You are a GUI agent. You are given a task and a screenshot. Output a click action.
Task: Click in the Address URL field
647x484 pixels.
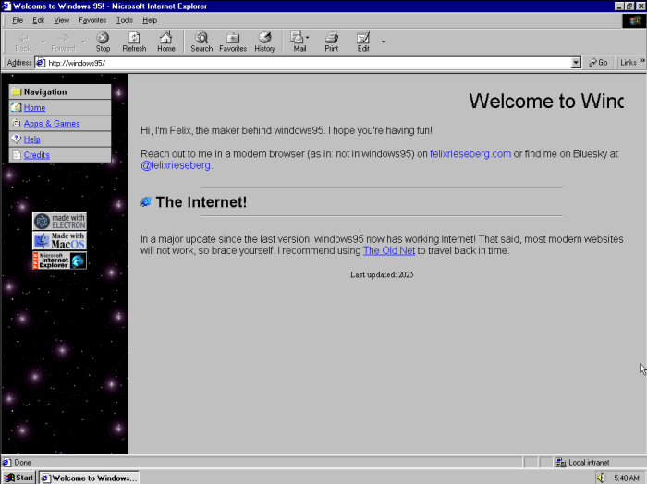(309, 63)
